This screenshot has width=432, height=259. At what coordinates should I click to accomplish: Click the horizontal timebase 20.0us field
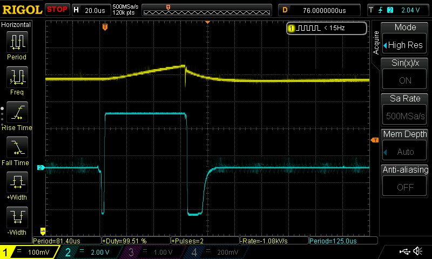tap(94, 10)
